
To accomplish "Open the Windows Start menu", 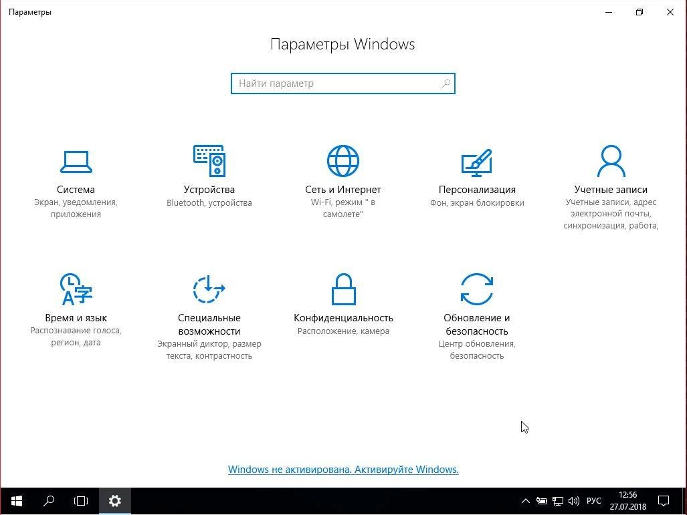I will point(17,501).
